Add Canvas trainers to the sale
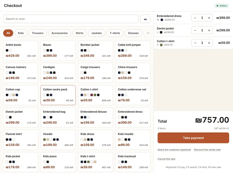 point(21,73)
